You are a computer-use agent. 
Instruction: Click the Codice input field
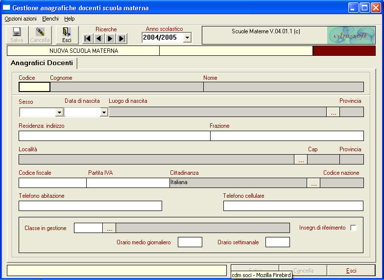tap(34, 87)
